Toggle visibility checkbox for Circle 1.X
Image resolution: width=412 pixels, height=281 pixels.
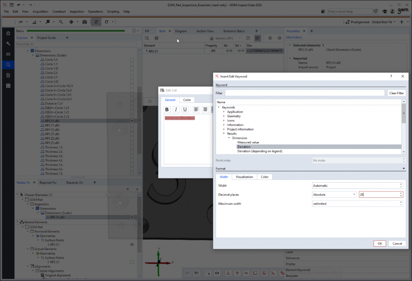[132, 60]
